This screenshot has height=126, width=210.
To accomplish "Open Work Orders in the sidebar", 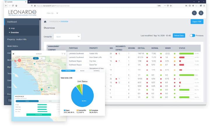I will pos(13,46).
